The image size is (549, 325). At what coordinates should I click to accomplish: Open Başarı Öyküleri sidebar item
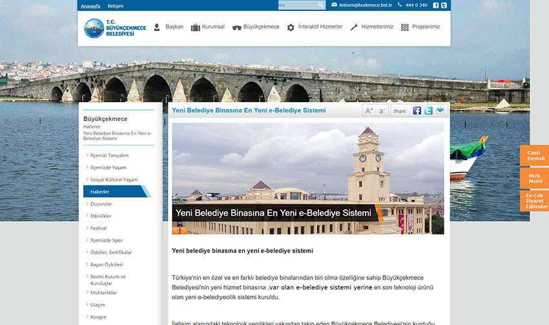tap(107, 264)
